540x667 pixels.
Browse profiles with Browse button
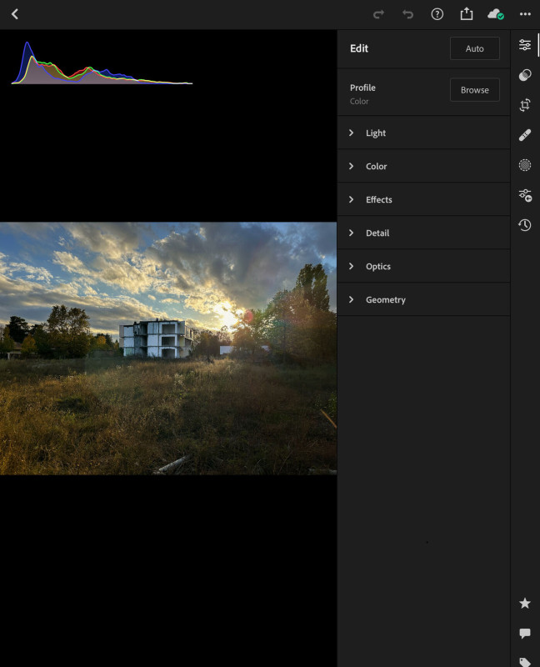[474, 90]
